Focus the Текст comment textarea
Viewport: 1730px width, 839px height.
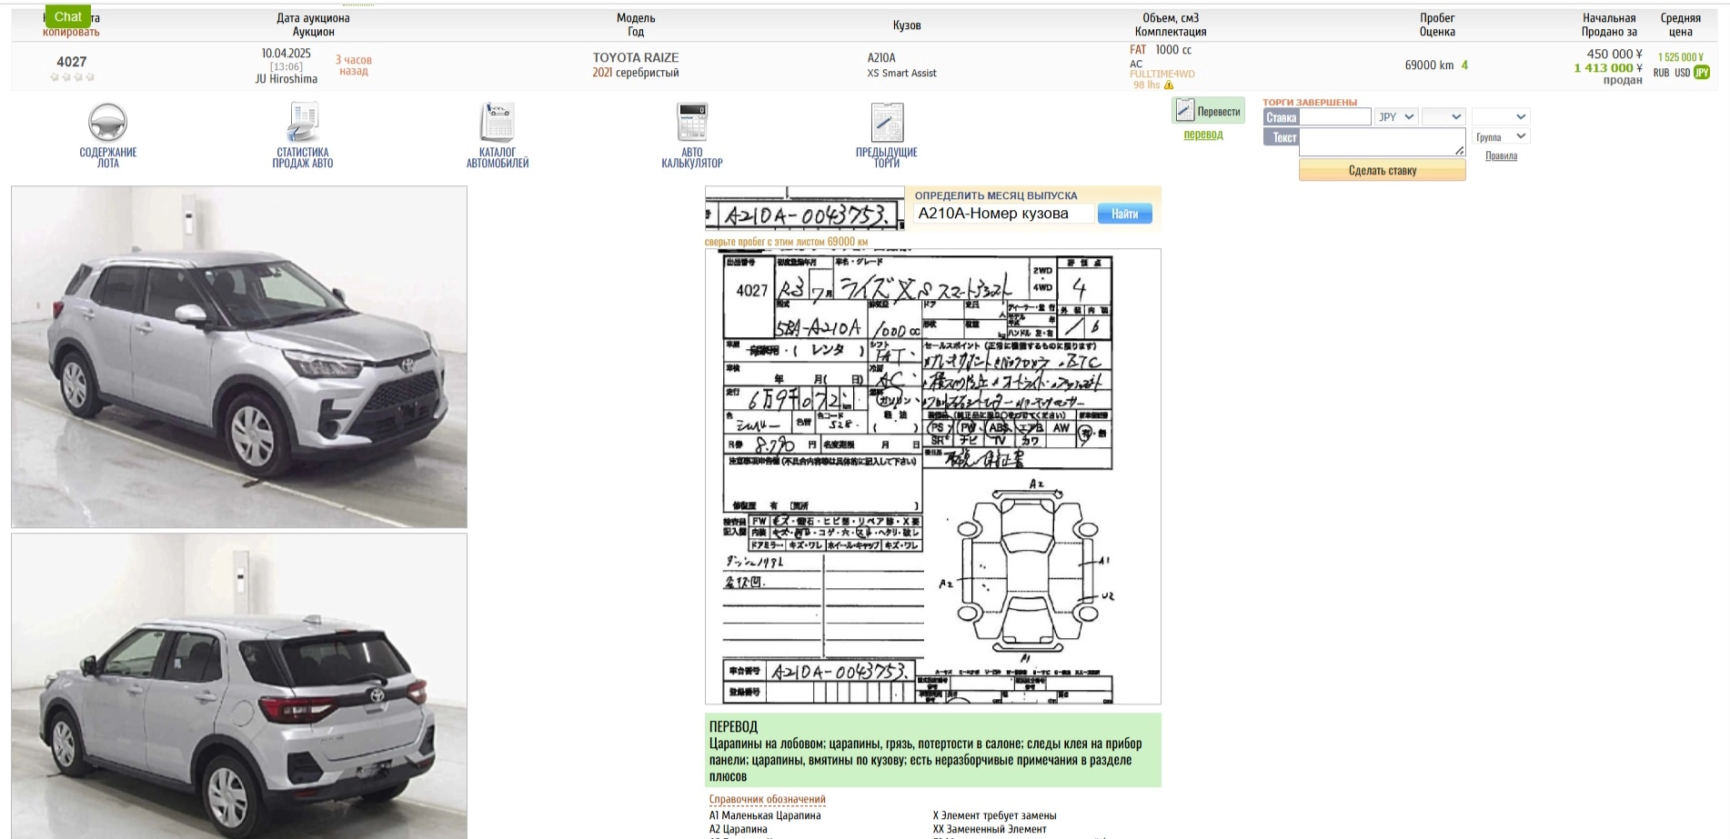click(1382, 142)
